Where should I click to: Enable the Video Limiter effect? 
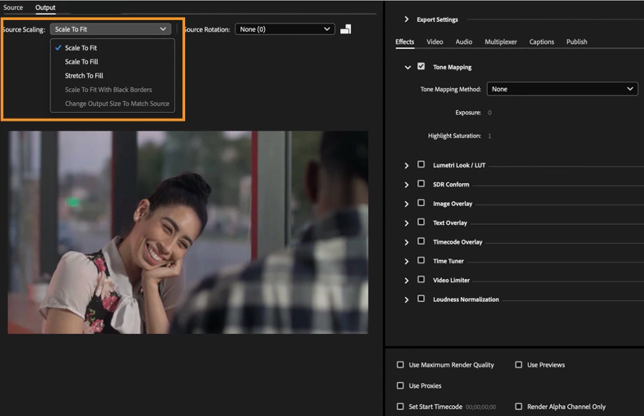tap(421, 280)
